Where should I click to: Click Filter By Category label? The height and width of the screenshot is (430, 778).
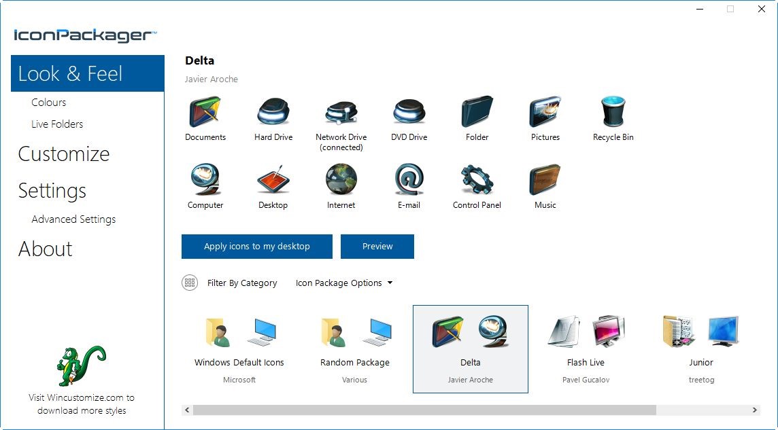[242, 283]
